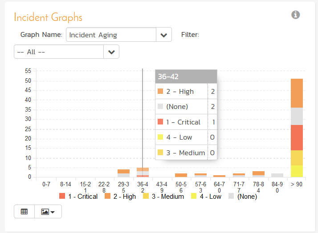Viewport: 318px width, 233px height.
Task: Click the 50-56 bar in chart
Action: (181, 175)
